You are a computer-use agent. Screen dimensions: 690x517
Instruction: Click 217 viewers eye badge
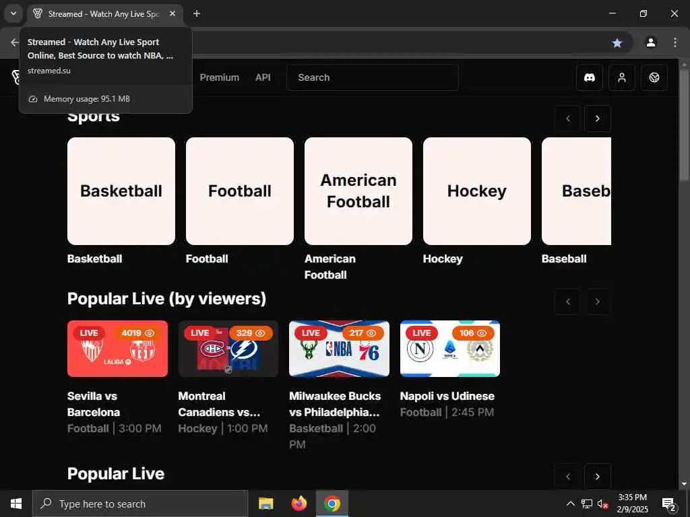tap(363, 333)
